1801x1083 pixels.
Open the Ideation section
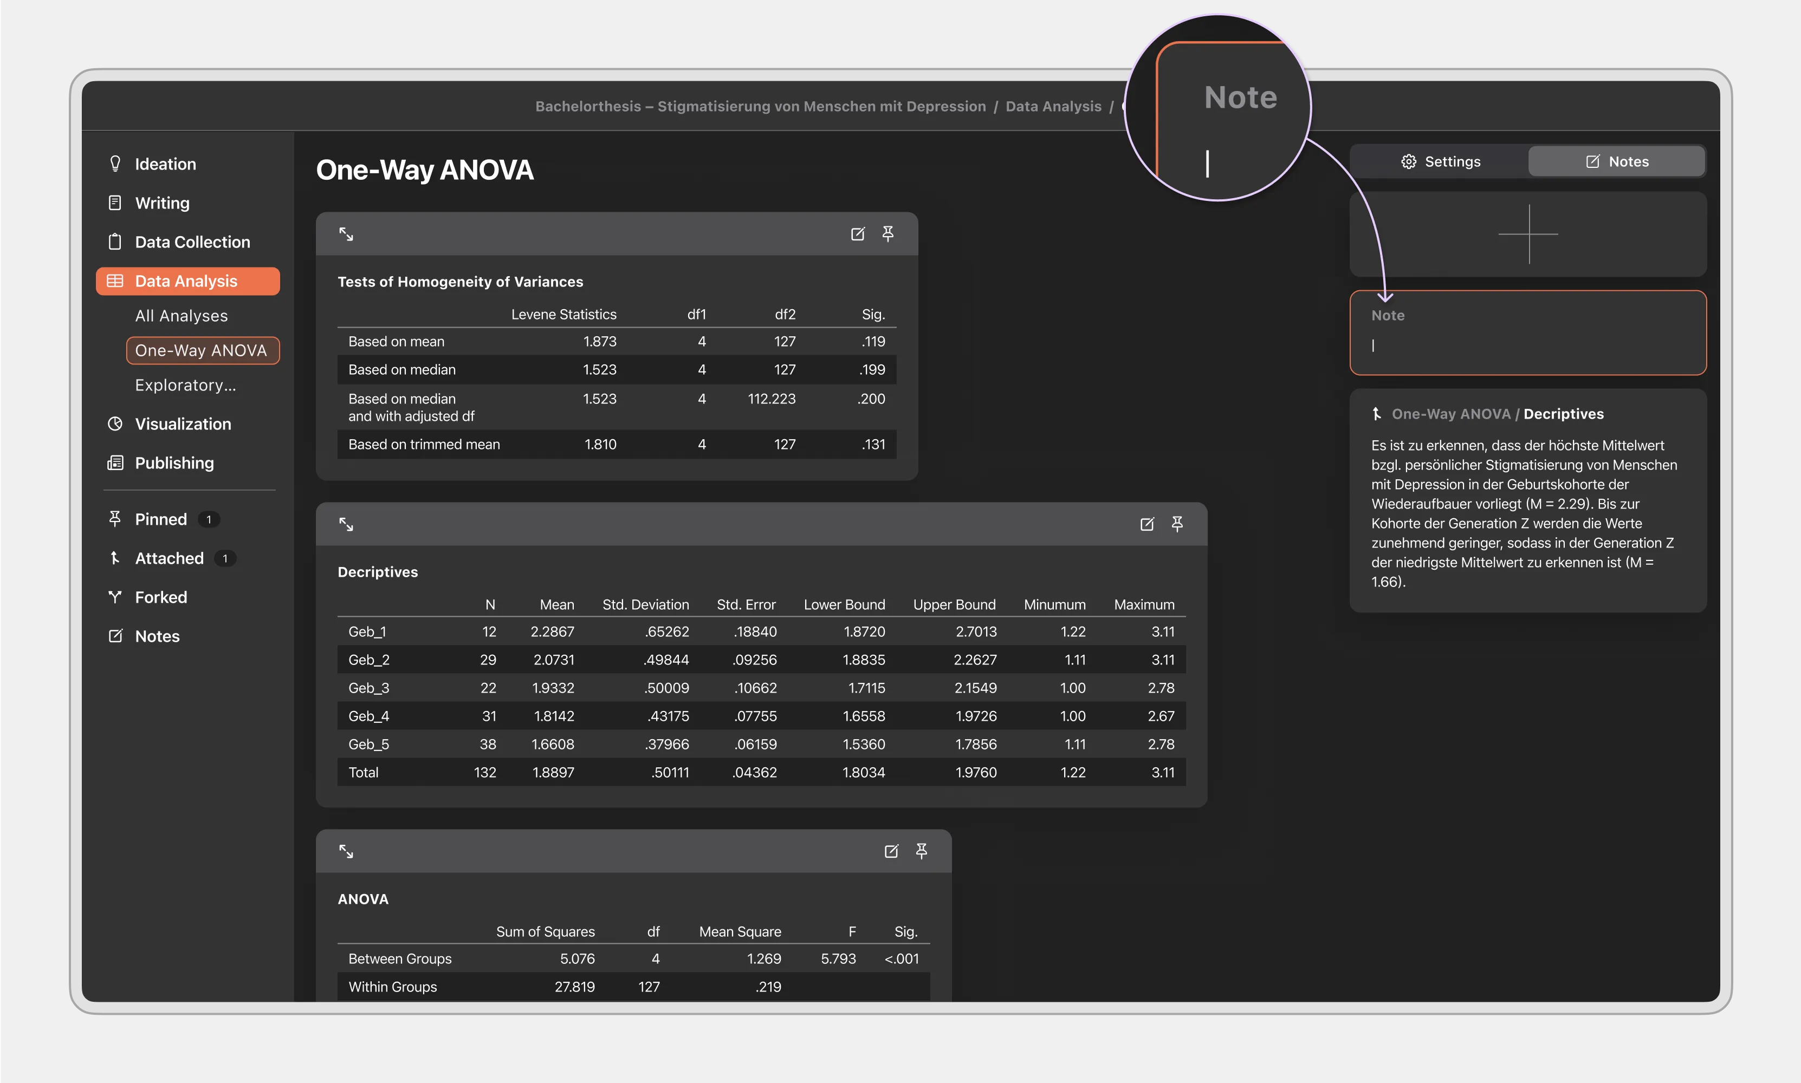(x=165, y=164)
